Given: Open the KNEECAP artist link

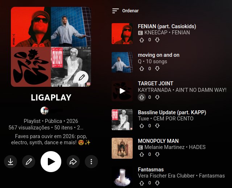Looking at the screenshot, I should click(156, 33).
